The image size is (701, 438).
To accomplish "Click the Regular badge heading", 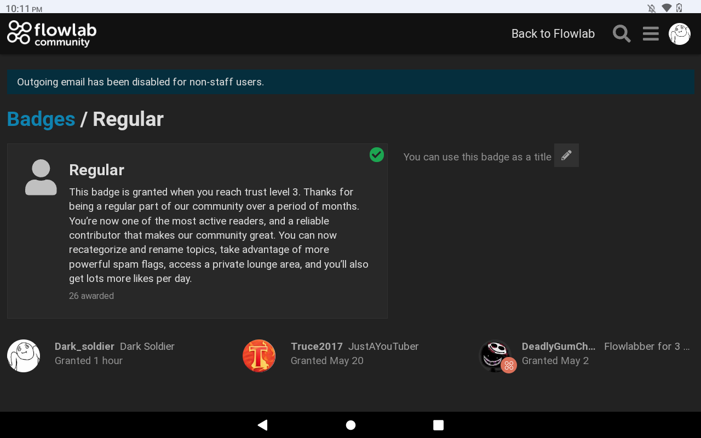I will click(x=97, y=170).
